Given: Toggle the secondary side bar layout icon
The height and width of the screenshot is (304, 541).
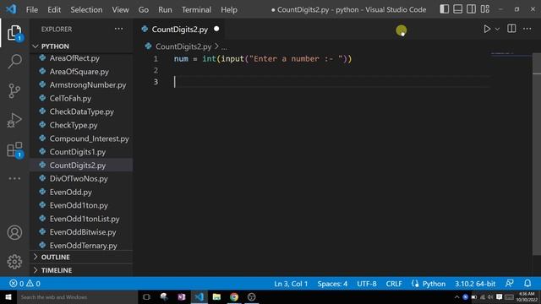Looking at the screenshot, I should [x=472, y=9].
